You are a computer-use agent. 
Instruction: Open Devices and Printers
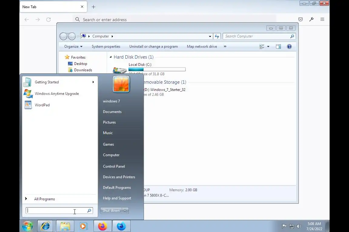pyautogui.click(x=119, y=177)
